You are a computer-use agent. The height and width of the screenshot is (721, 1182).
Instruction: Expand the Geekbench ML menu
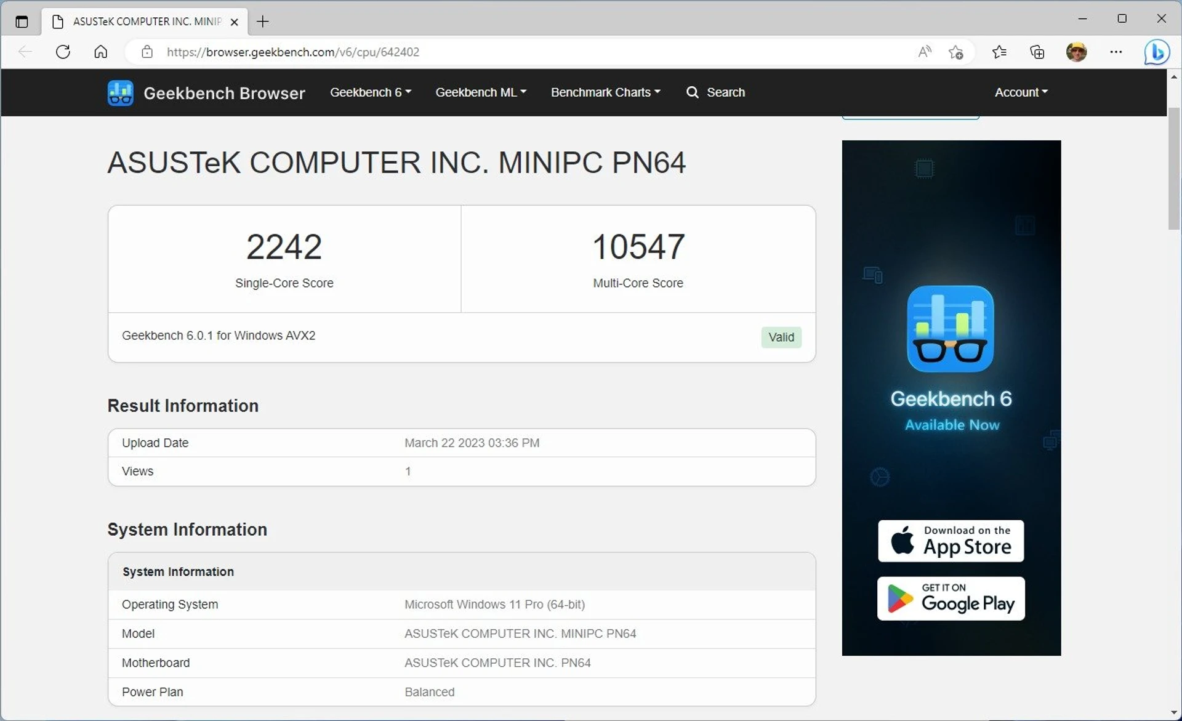pos(481,92)
